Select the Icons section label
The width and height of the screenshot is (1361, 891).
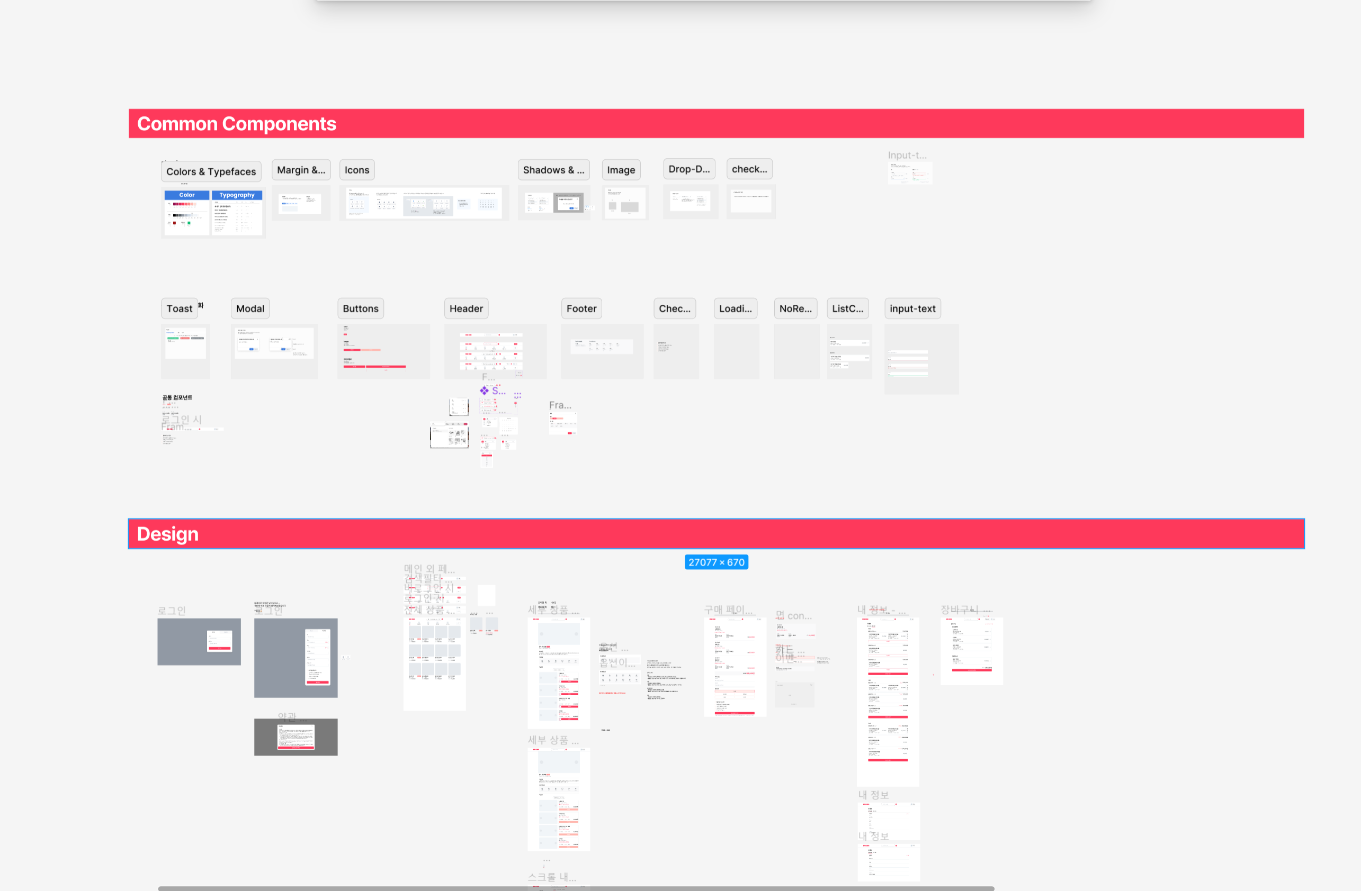357,170
